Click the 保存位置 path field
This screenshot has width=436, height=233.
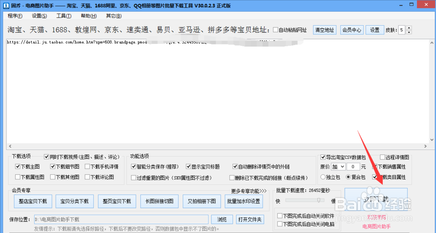[x=121, y=219]
